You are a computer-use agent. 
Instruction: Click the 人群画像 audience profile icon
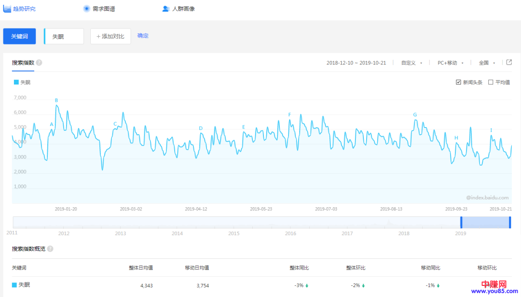166,9
